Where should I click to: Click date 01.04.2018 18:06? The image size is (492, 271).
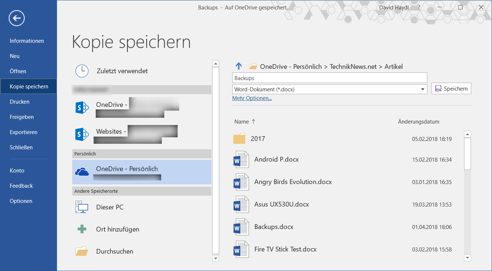[x=432, y=227]
